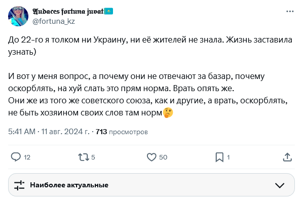Viewport: 303px width, 200px height.
Task: Click the bookmark count showing 1
Action: click(x=228, y=157)
